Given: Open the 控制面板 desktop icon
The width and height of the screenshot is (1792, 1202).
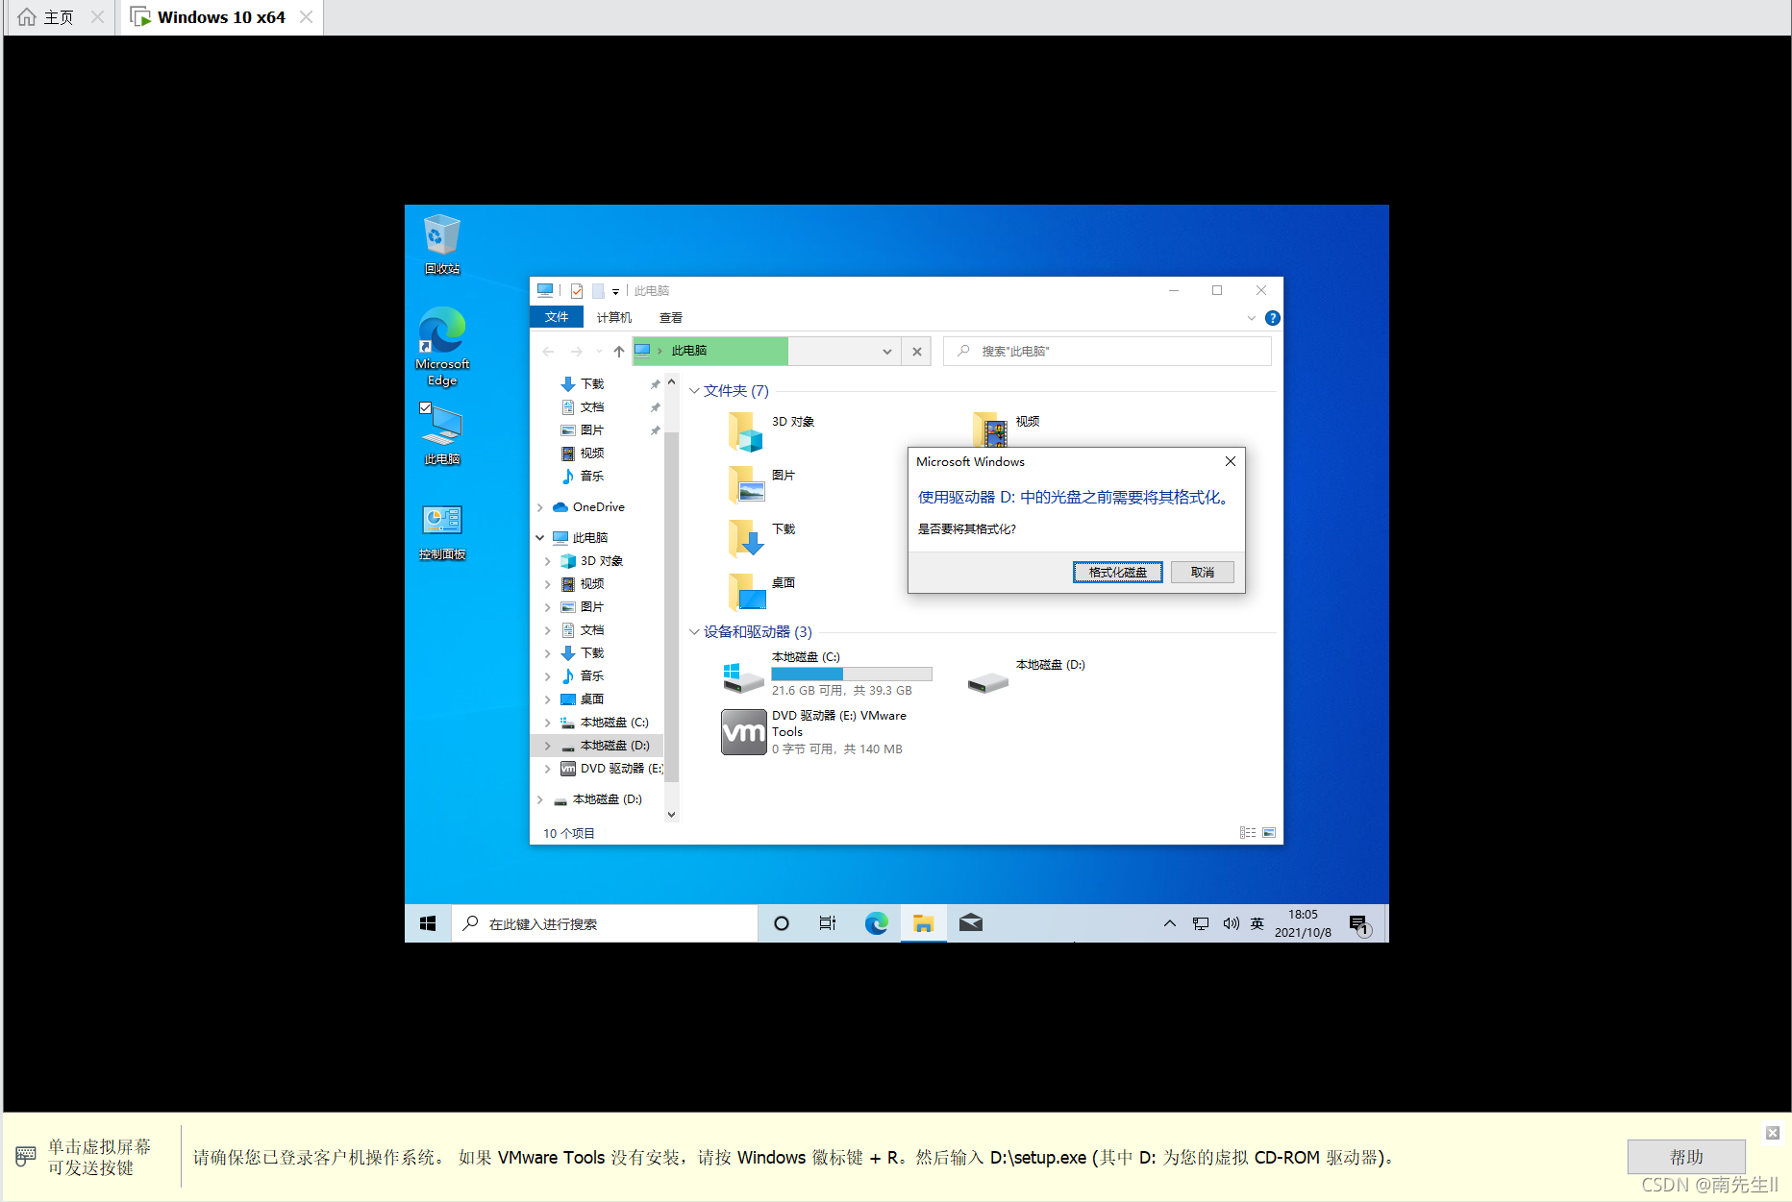Looking at the screenshot, I should 442,533.
